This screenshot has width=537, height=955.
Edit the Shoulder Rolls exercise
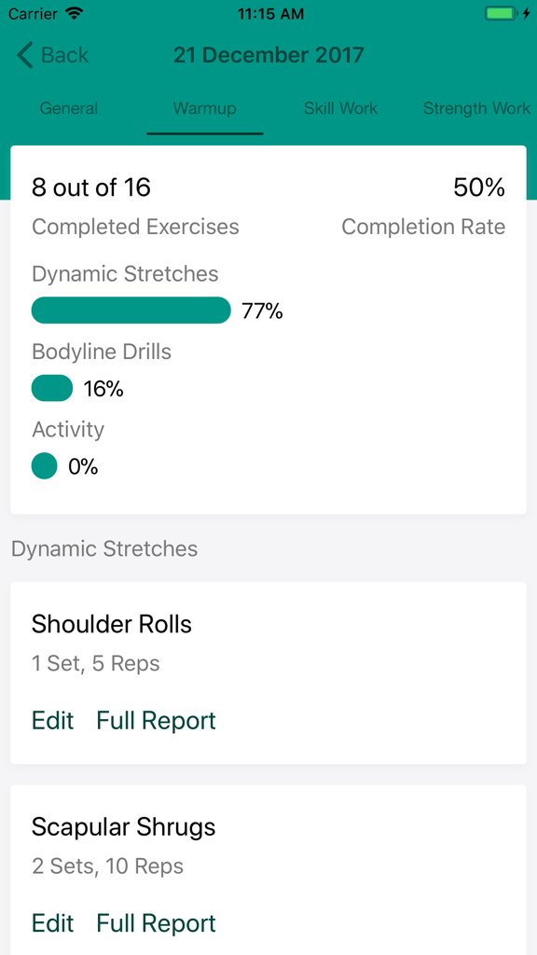pyautogui.click(x=52, y=720)
